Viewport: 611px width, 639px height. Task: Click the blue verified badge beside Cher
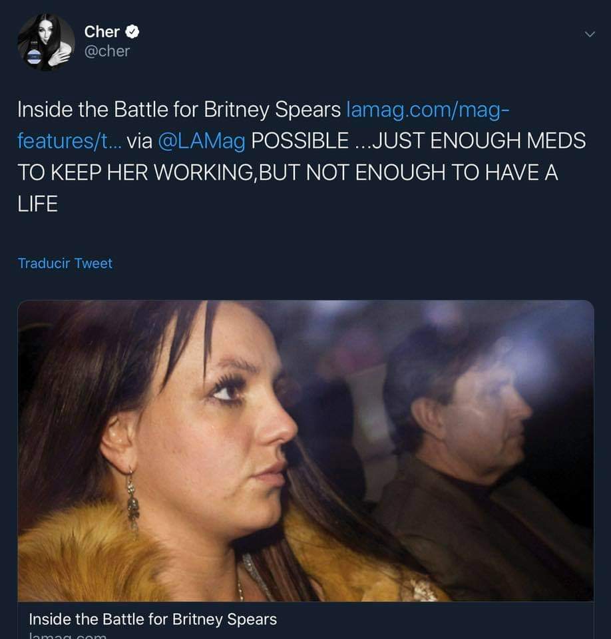[x=132, y=31]
